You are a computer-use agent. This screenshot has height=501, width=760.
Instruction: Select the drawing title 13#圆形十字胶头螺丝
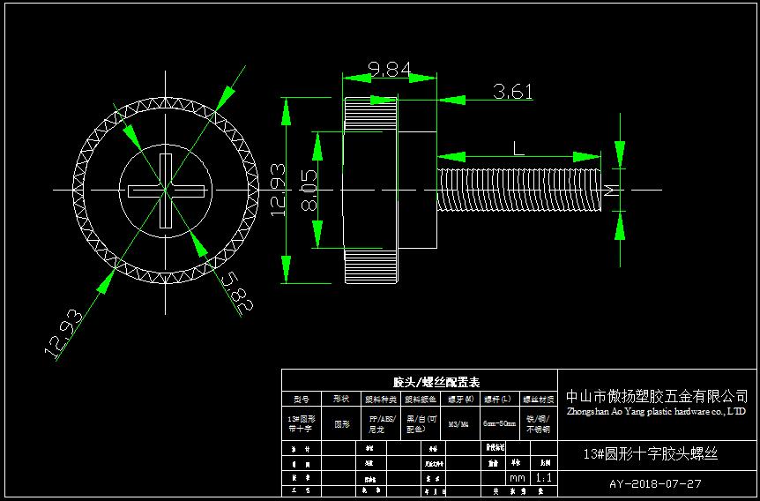coord(651,454)
